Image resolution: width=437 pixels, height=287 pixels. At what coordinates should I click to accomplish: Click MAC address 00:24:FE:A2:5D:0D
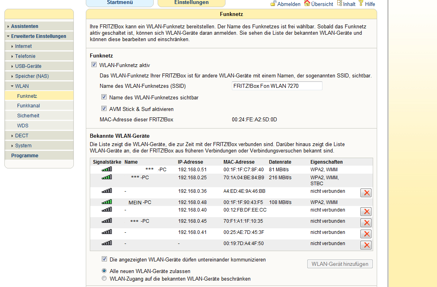click(x=255, y=119)
